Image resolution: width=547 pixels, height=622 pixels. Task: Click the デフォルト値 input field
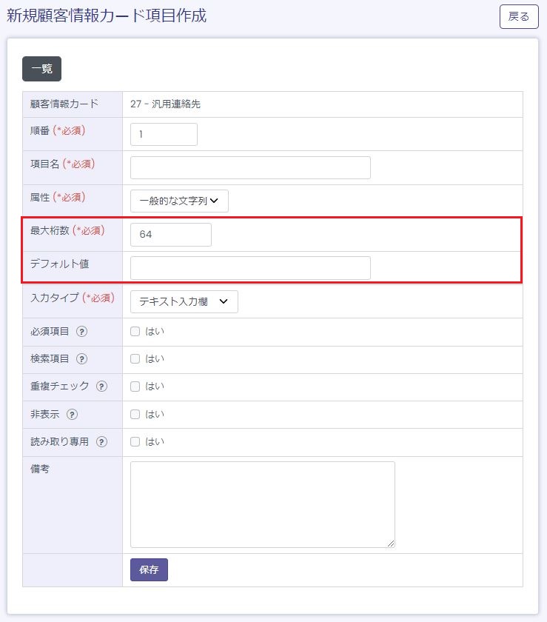click(x=250, y=268)
